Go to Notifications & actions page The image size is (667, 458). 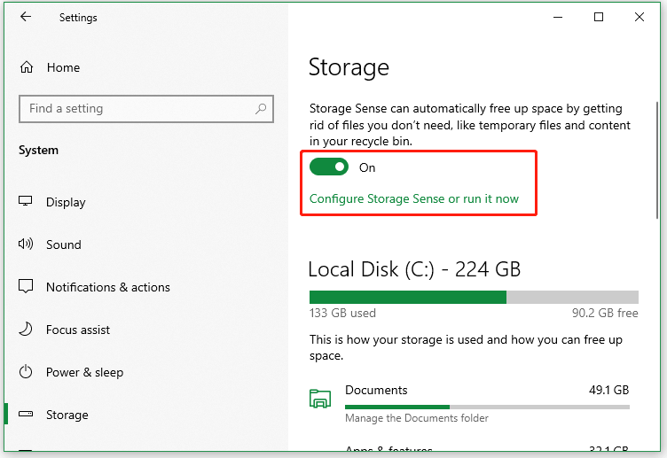tap(107, 287)
